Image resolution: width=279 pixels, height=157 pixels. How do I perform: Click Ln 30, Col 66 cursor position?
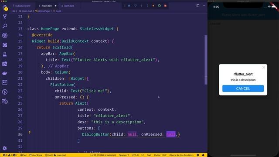[103, 155]
